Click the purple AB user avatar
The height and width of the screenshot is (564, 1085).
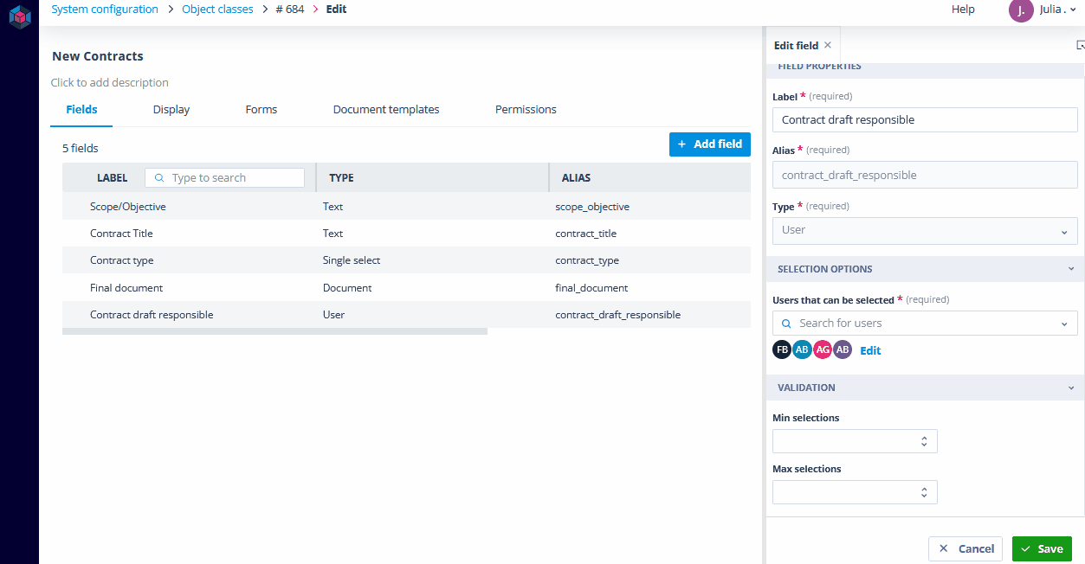coord(843,349)
